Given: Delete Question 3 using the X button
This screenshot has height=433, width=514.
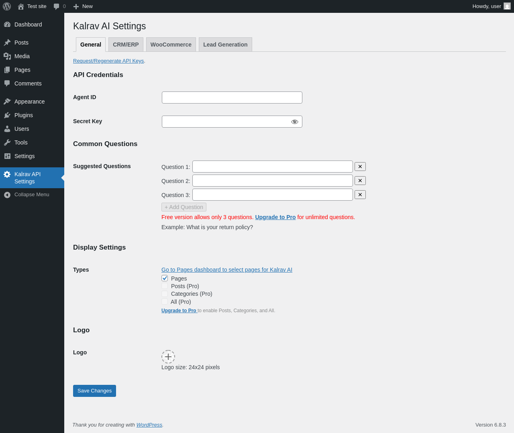Looking at the screenshot, I should (x=360, y=195).
